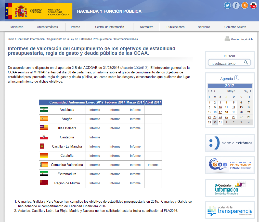
Task: Click the Ministerio de Hacienda y Función Pública logo text
Action: [x=58, y=12]
